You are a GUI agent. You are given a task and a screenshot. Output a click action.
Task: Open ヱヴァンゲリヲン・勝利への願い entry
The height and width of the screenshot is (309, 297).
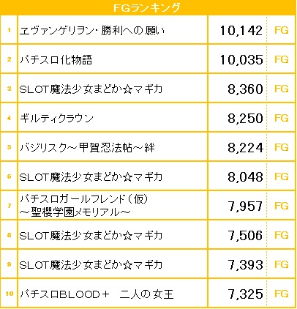pos(92,31)
